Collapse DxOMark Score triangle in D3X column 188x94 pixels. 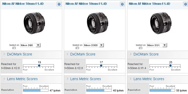[x=131, y=54]
